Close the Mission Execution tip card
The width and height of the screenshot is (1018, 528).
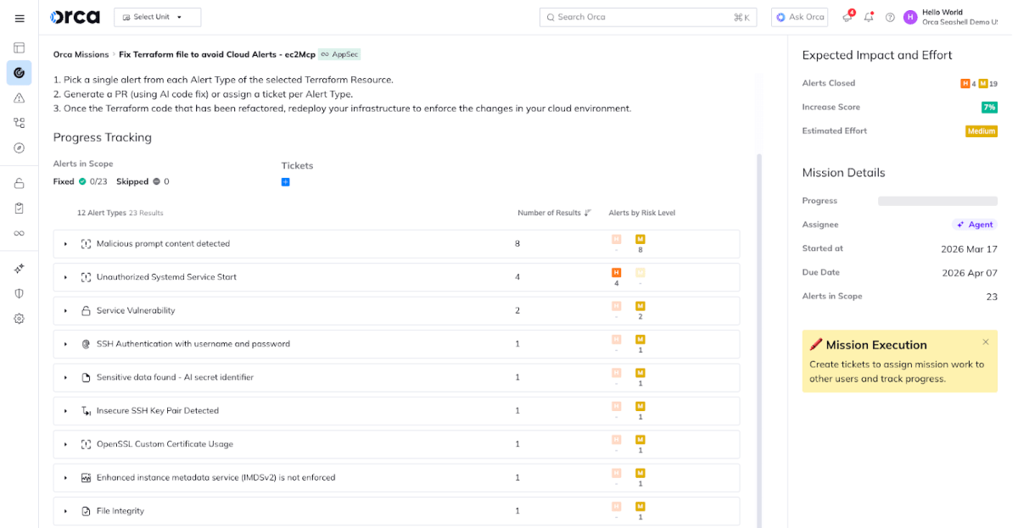pos(985,342)
